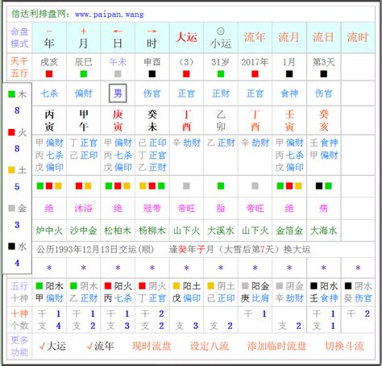Select the 流时 column header
Screen dimensions: 382x366
coord(358,37)
